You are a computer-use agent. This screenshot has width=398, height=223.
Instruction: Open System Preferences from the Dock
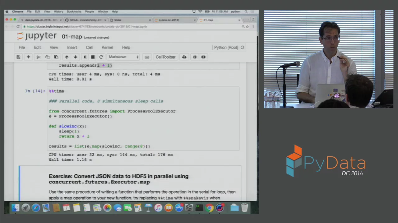tap(189, 208)
